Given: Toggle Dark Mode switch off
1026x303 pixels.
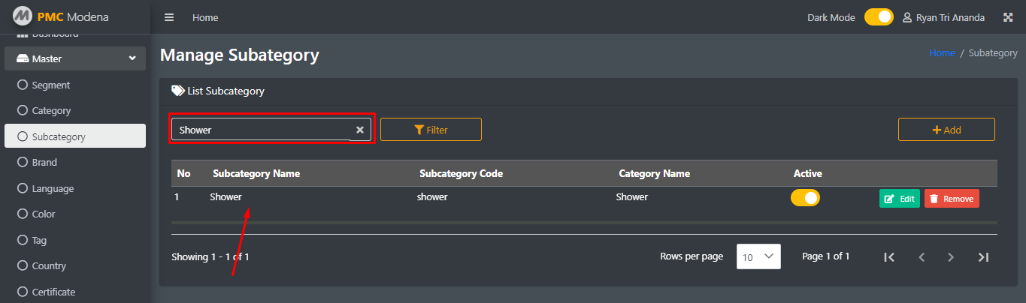Looking at the screenshot, I should [x=879, y=17].
